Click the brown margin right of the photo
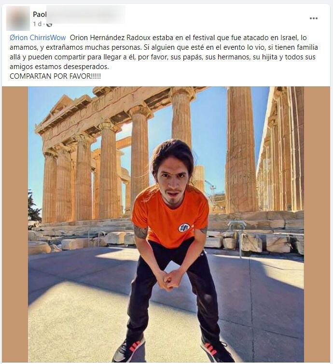Image resolution: width=333 pixels, height=364 pixels. coord(317,224)
